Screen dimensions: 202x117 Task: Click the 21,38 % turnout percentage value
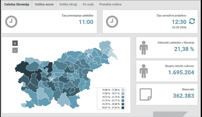184,49
